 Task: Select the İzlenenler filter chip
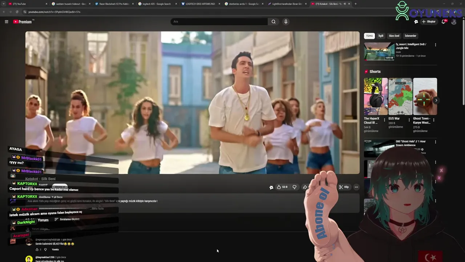(x=411, y=36)
